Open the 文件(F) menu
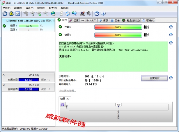This screenshot has width=179, height=132. pyautogui.click(x=6, y=8)
